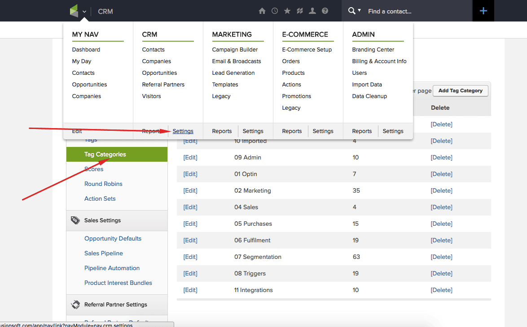Screen dimensions: 527x327
Task: Open Templates in Marketing menu
Action: click(x=225, y=85)
